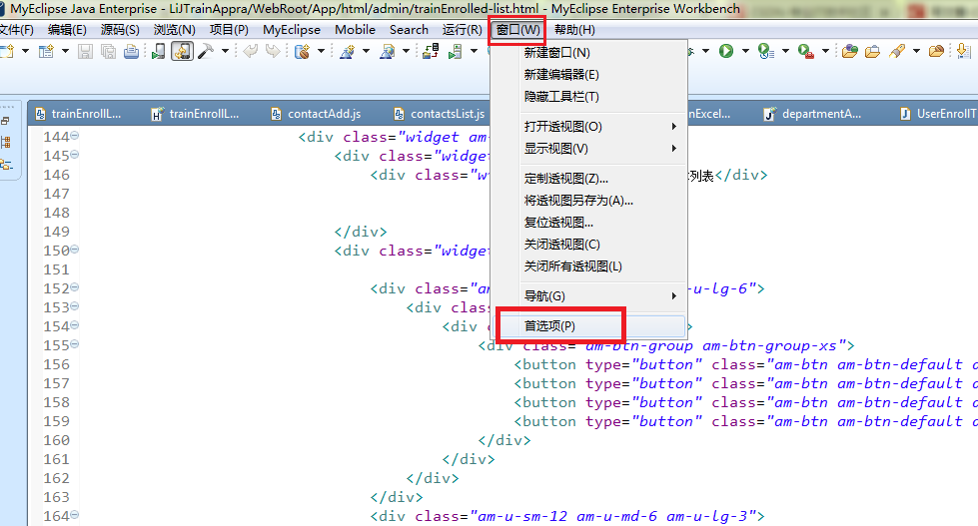Click the Open Task folder icon
This screenshot has height=526, width=978.
coord(872,51)
